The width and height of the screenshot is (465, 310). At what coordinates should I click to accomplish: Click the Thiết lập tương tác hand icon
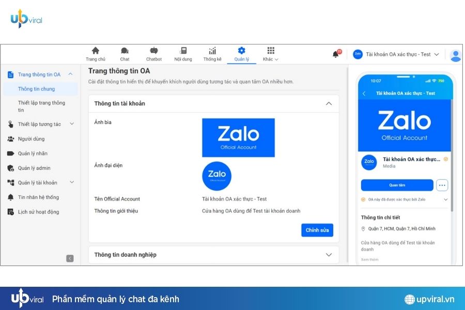pyautogui.click(x=10, y=125)
